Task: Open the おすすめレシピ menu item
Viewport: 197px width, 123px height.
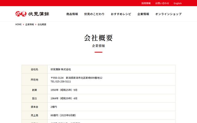Action: point(121,14)
